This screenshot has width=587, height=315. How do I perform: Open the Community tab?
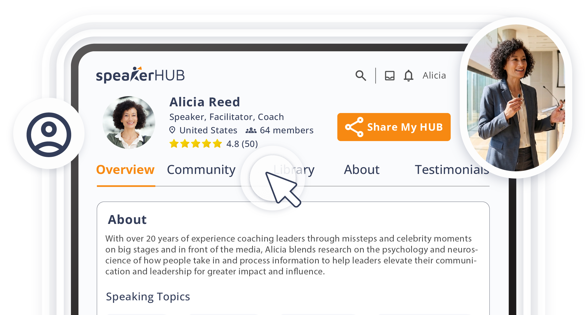[x=201, y=170]
